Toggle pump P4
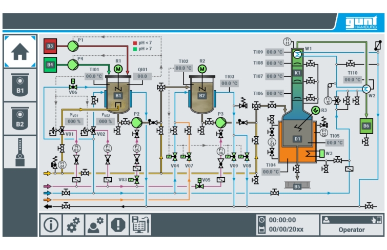The image size is (387, 250). [x=73, y=65]
